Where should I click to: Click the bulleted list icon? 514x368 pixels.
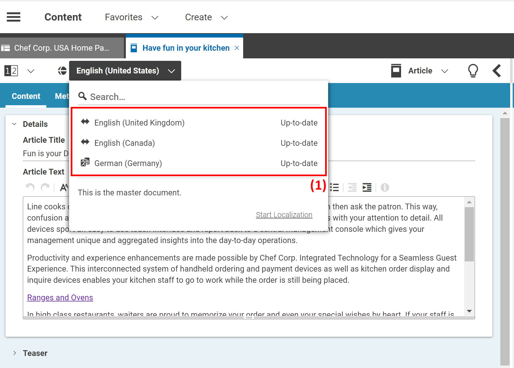[x=334, y=187]
